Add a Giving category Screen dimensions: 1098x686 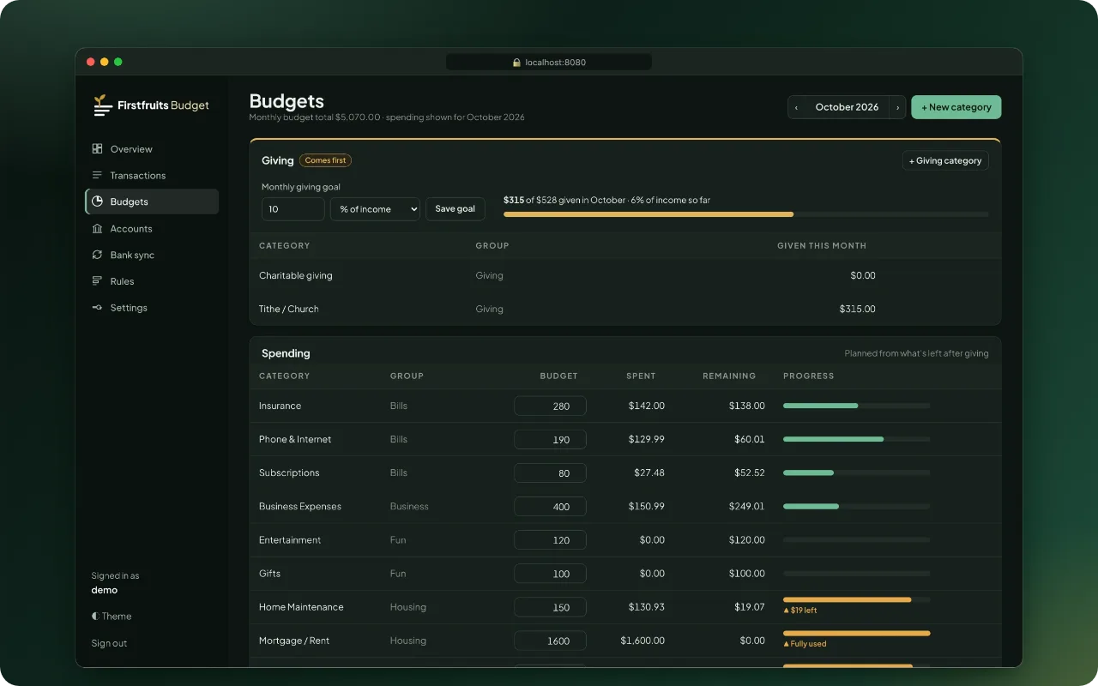point(945,160)
